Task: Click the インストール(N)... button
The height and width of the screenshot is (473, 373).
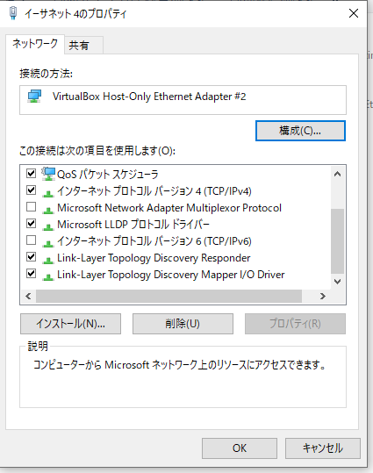Action: [70, 324]
